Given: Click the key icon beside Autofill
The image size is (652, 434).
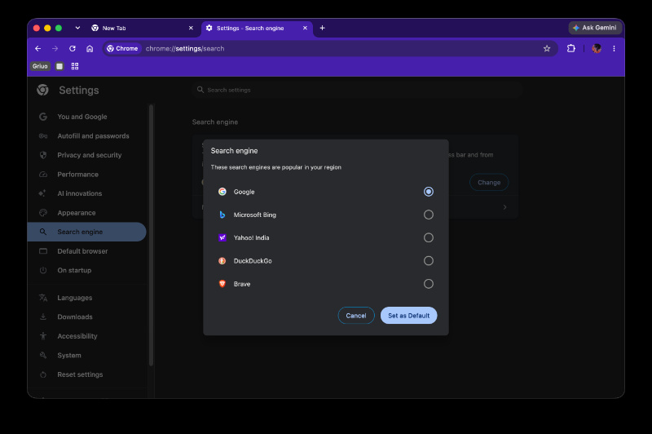Looking at the screenshot, I should (x=43, y=136).
